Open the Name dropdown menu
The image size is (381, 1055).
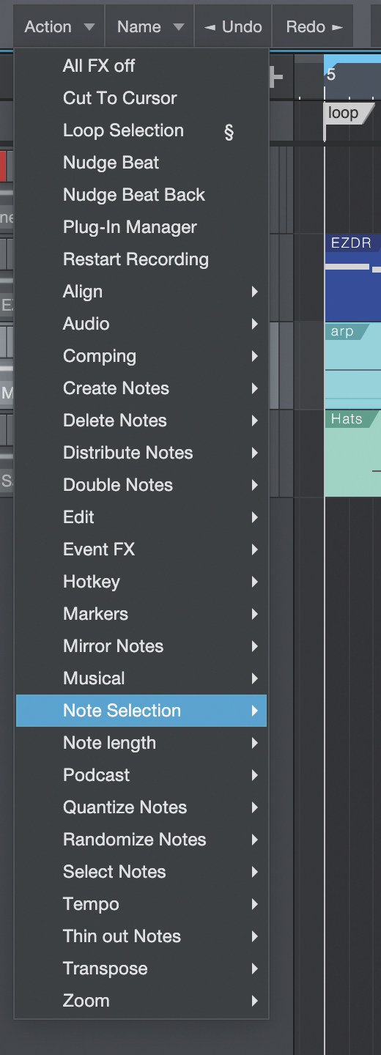coord(150,26)
